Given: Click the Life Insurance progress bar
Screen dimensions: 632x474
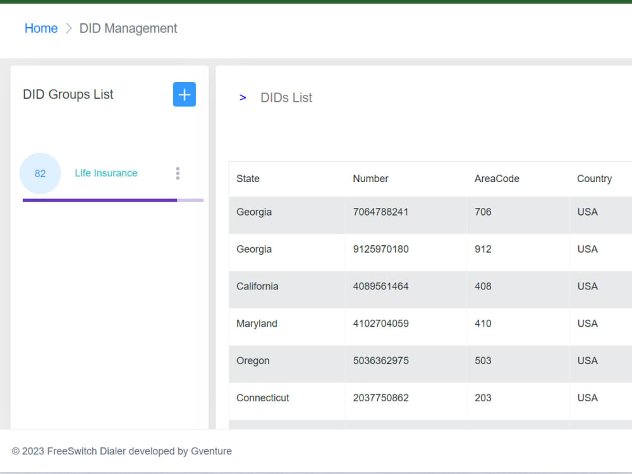Looking at the screenshot, I should (x=113, y=200).
